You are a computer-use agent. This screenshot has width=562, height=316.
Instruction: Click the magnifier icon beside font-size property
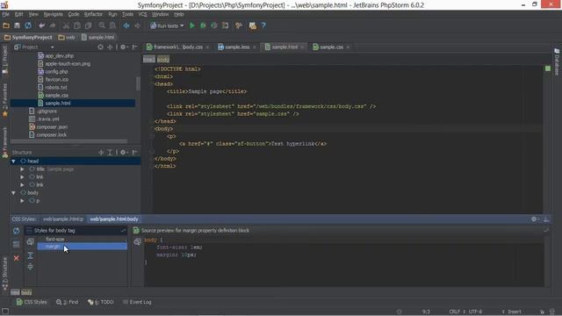[30, 242]
